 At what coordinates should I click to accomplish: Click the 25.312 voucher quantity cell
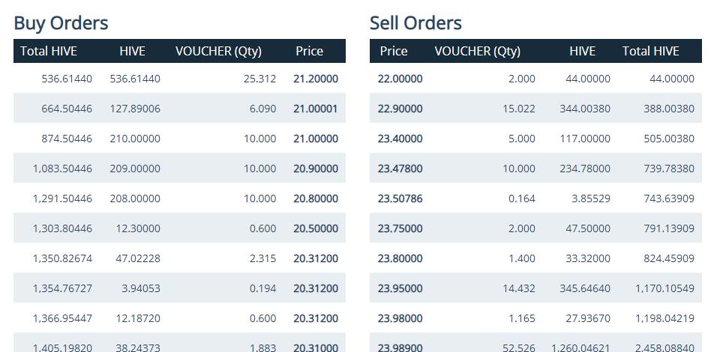coord(259,79)
